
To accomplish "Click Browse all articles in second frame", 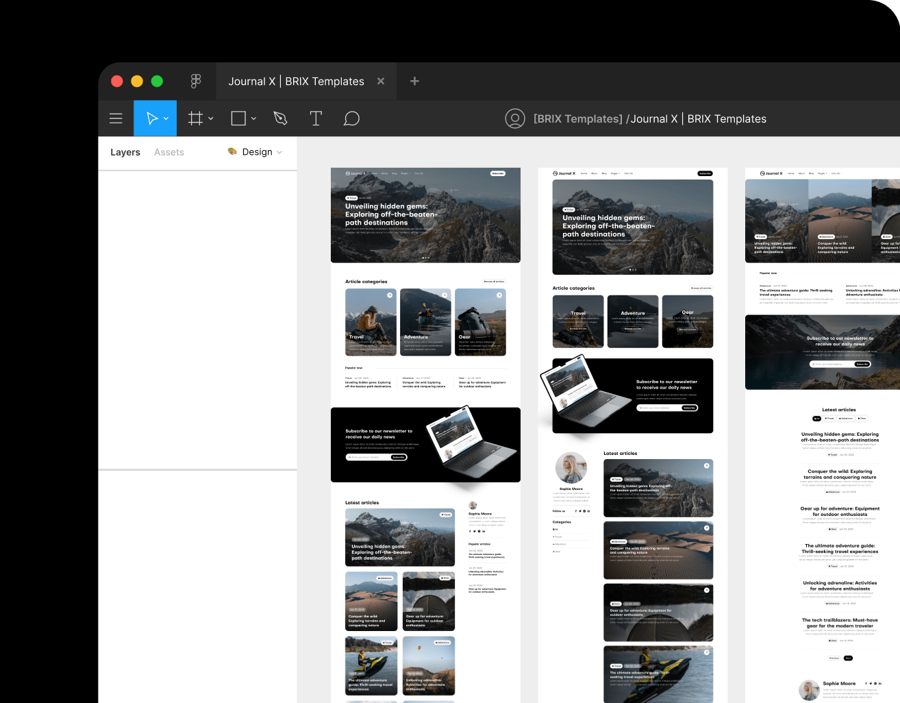I will tap(701, 288).
